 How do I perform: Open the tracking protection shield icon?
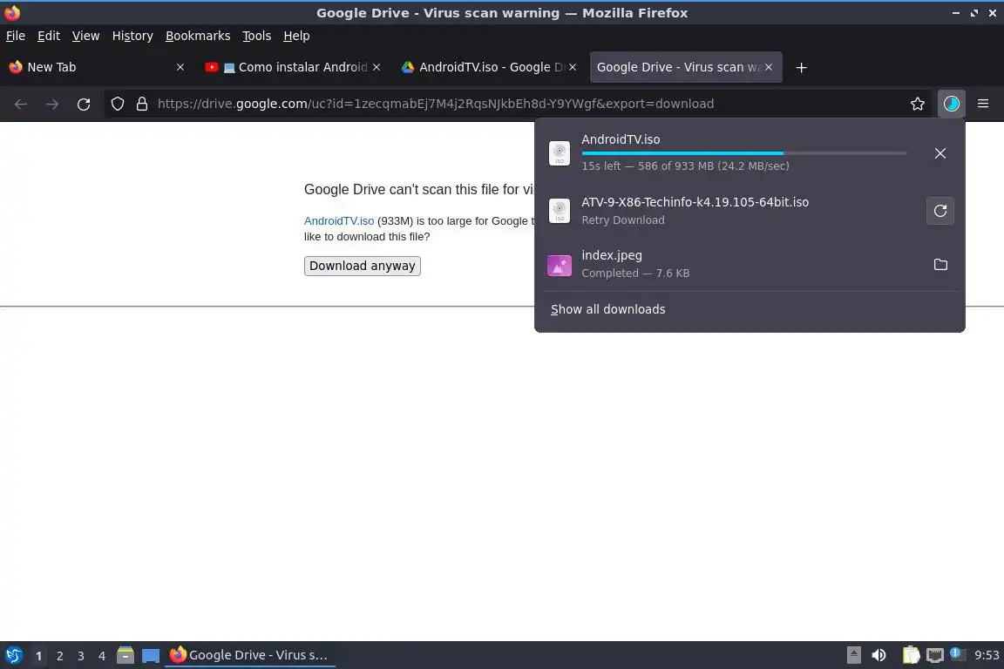[x=117, y=104]
